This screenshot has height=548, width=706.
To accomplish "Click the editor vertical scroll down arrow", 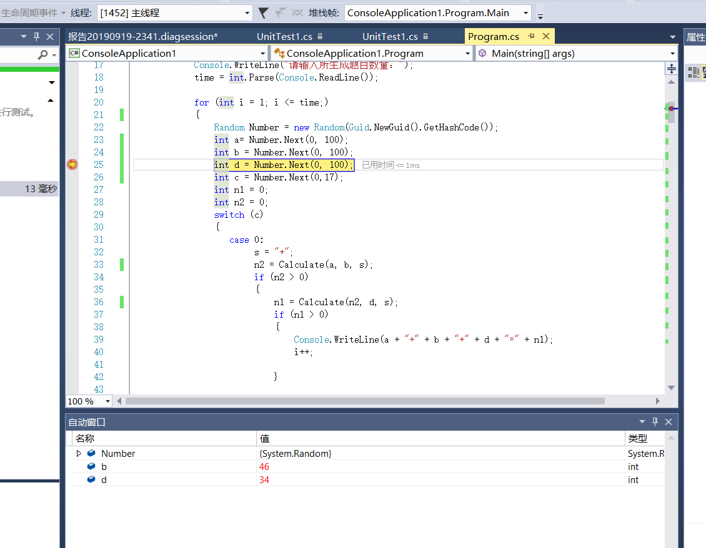I will click(x=672, y=388).
